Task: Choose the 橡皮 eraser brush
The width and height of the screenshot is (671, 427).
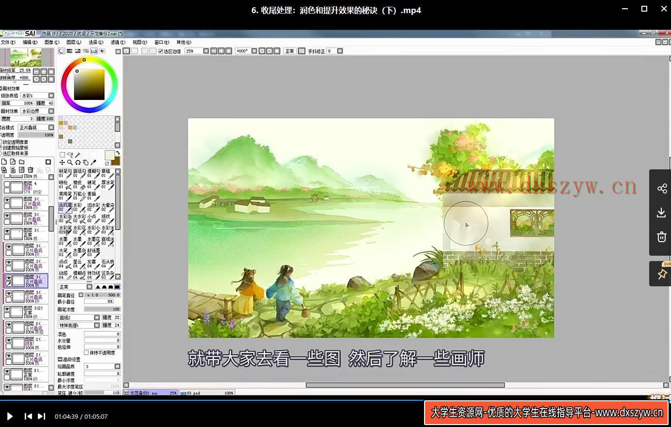Action: pyautogui.click(x=80, y=185)
